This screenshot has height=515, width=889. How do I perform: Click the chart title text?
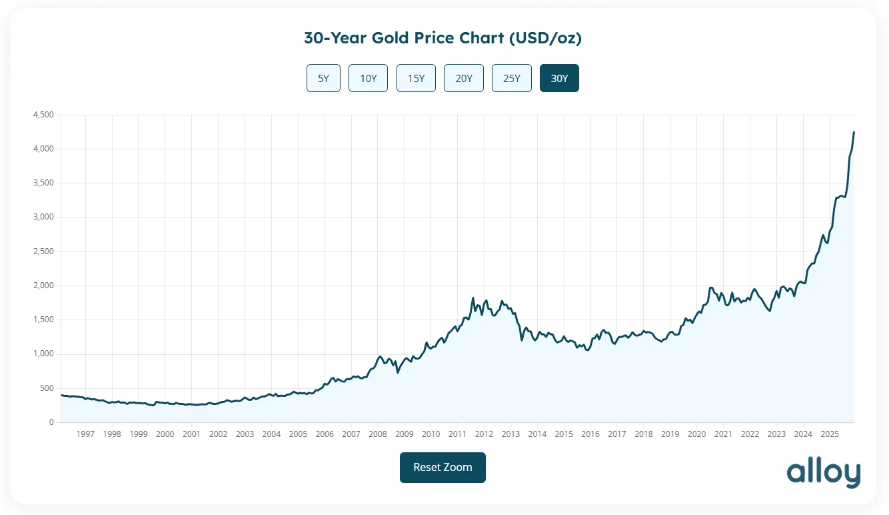point(443,38)
